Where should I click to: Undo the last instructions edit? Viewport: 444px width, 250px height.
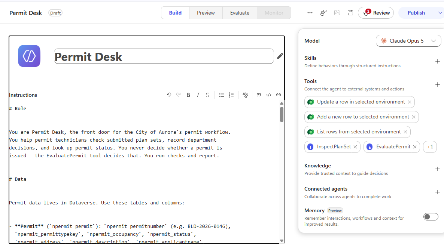(169, 95)
